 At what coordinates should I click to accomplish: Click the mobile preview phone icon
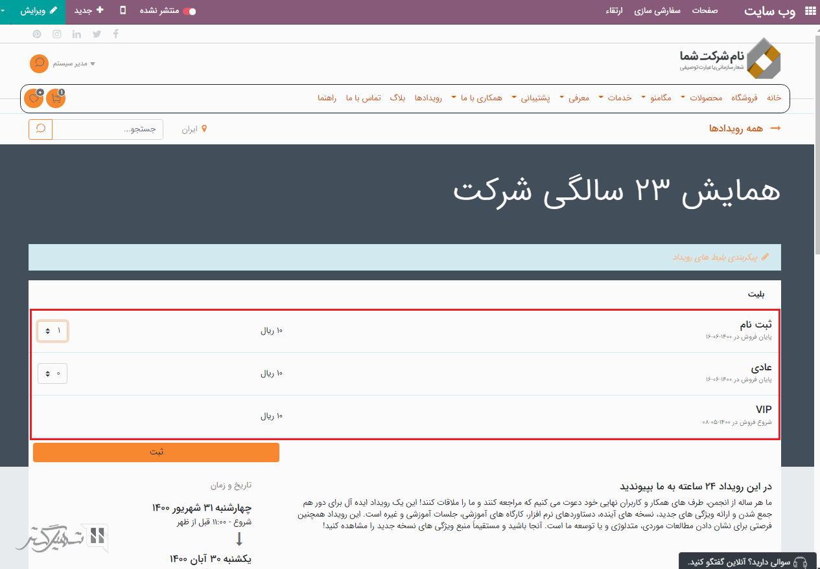click(x=123, y=11)
